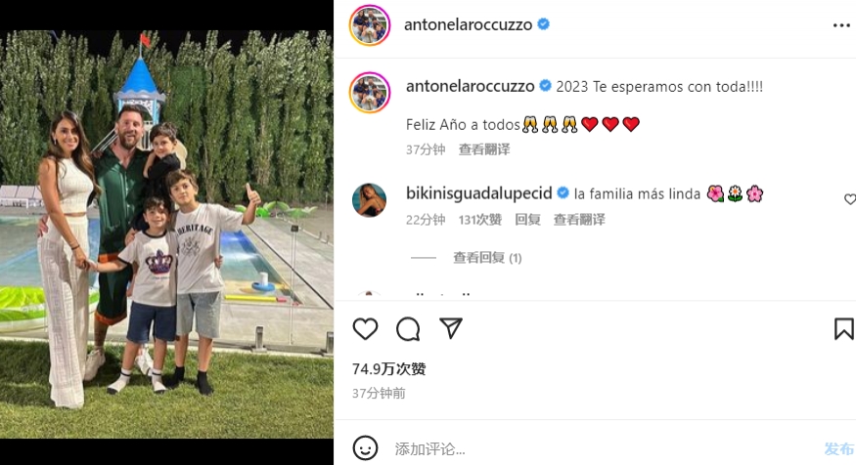Share post via paper plane icon

[x=451, y=328]
